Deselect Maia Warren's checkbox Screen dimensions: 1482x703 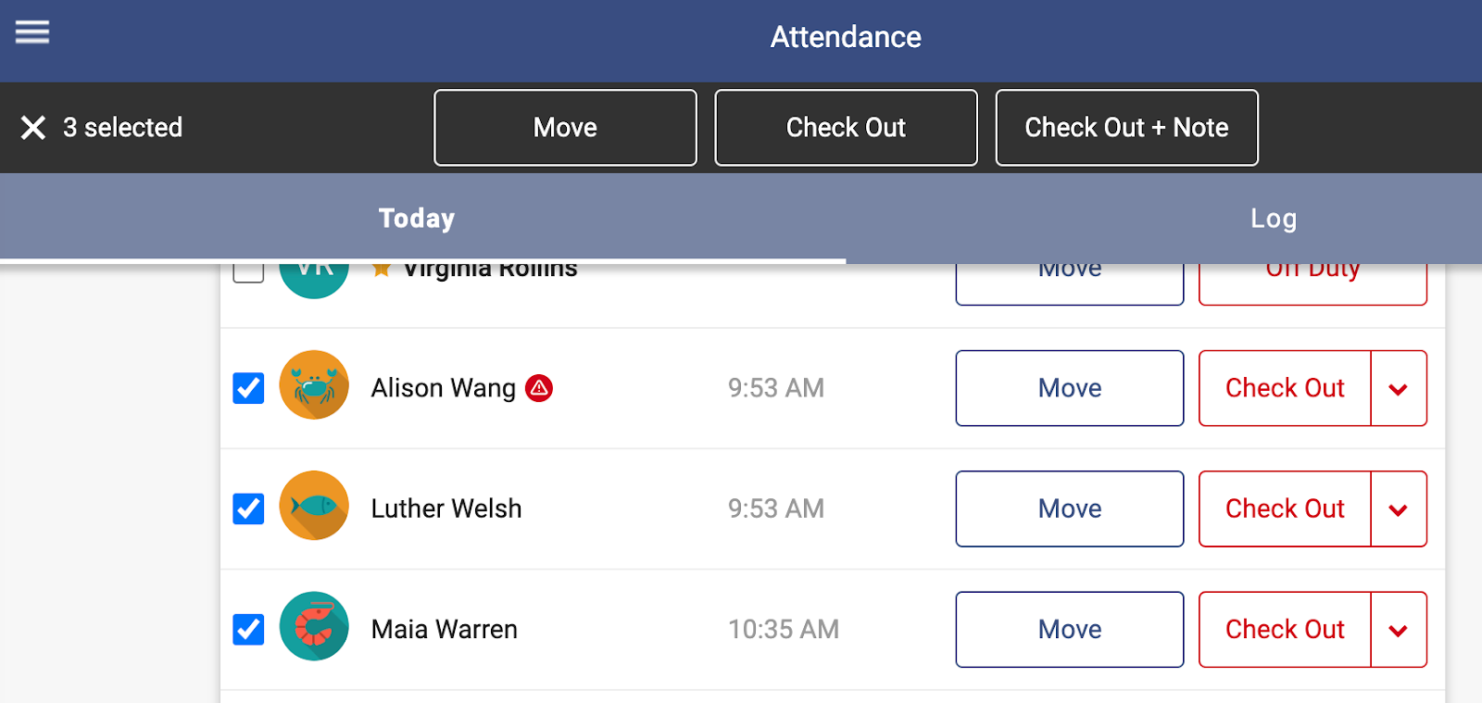click(x=248, y=629)
